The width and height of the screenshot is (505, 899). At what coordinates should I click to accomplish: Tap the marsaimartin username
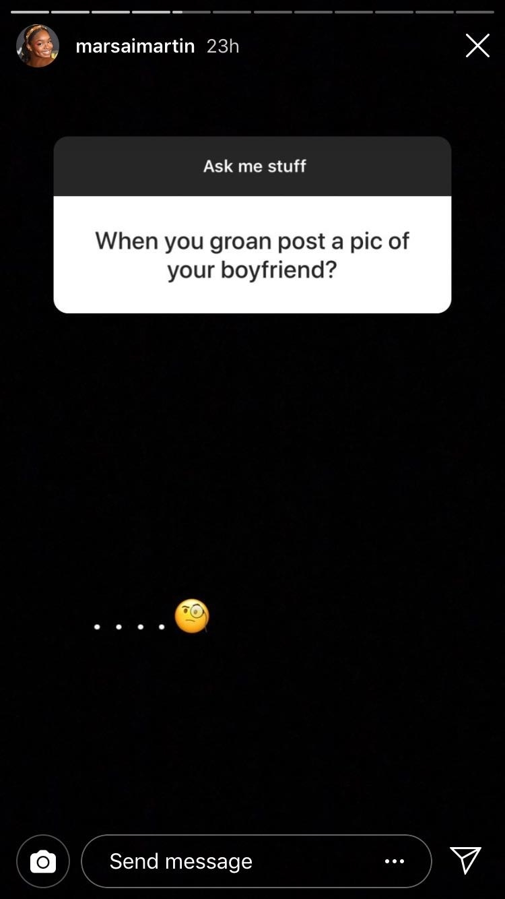pos(135,46)
